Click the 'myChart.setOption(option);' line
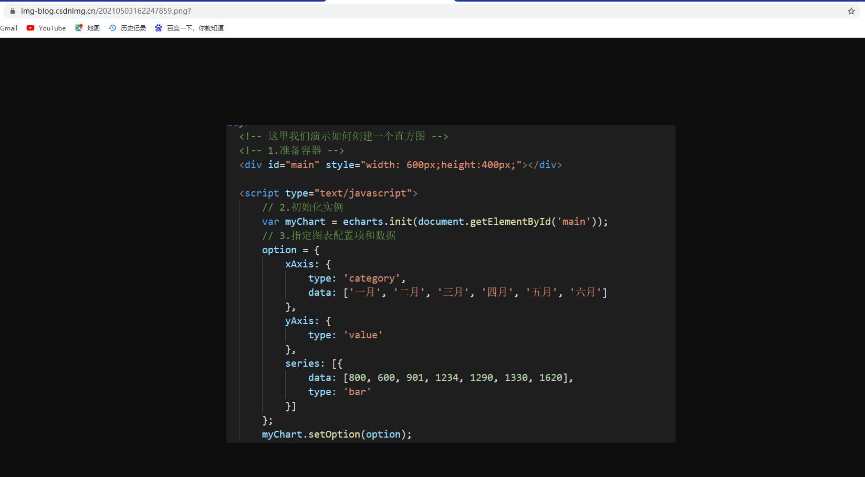 coord(337,434)
